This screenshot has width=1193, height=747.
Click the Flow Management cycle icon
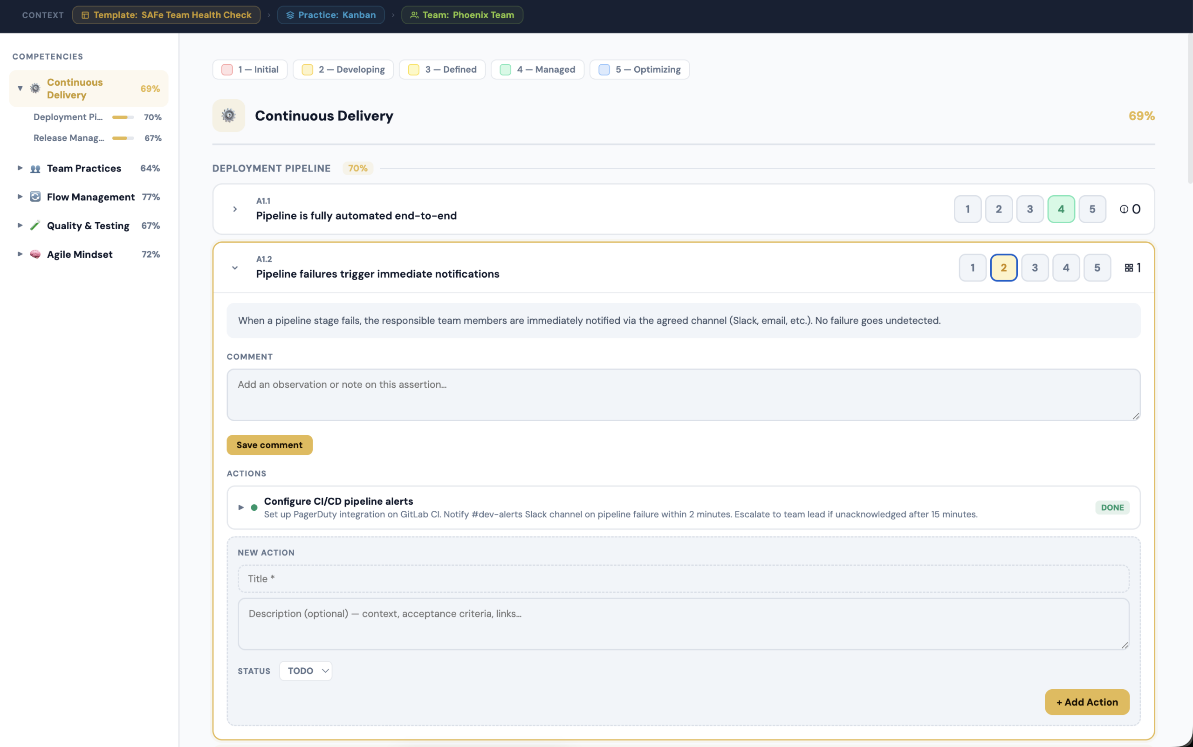35,197
